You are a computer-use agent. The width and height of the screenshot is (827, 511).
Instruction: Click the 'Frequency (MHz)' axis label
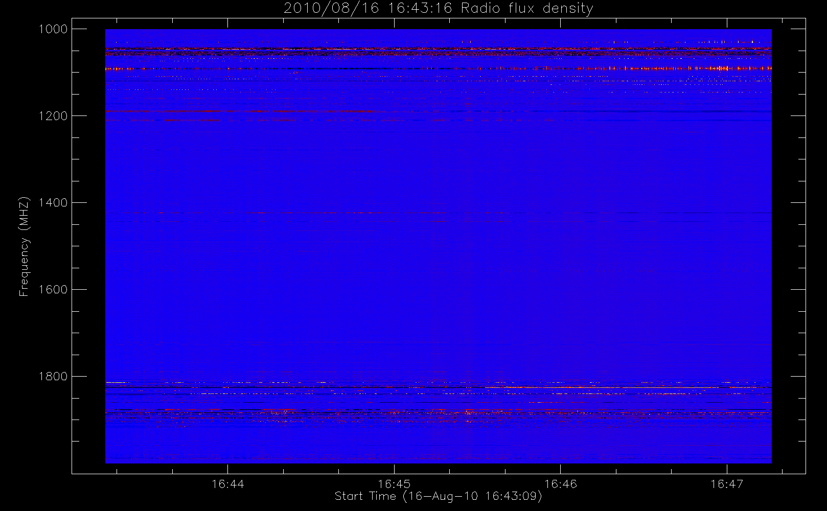[24, 246]
